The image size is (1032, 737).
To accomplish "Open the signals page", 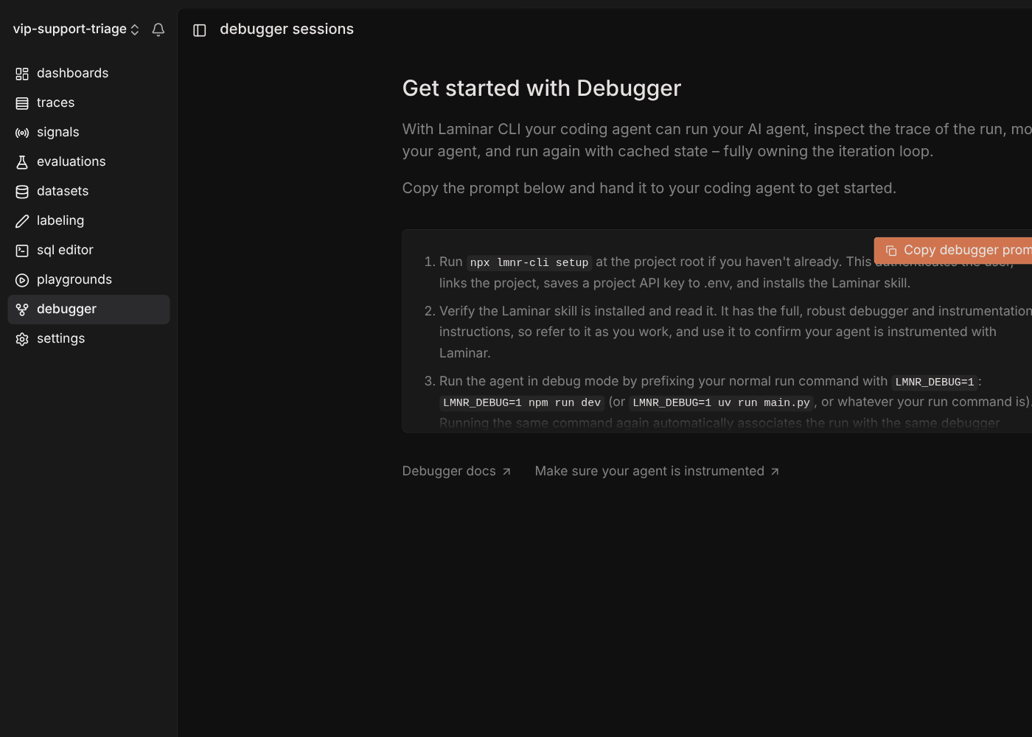I will pos(88,133).
